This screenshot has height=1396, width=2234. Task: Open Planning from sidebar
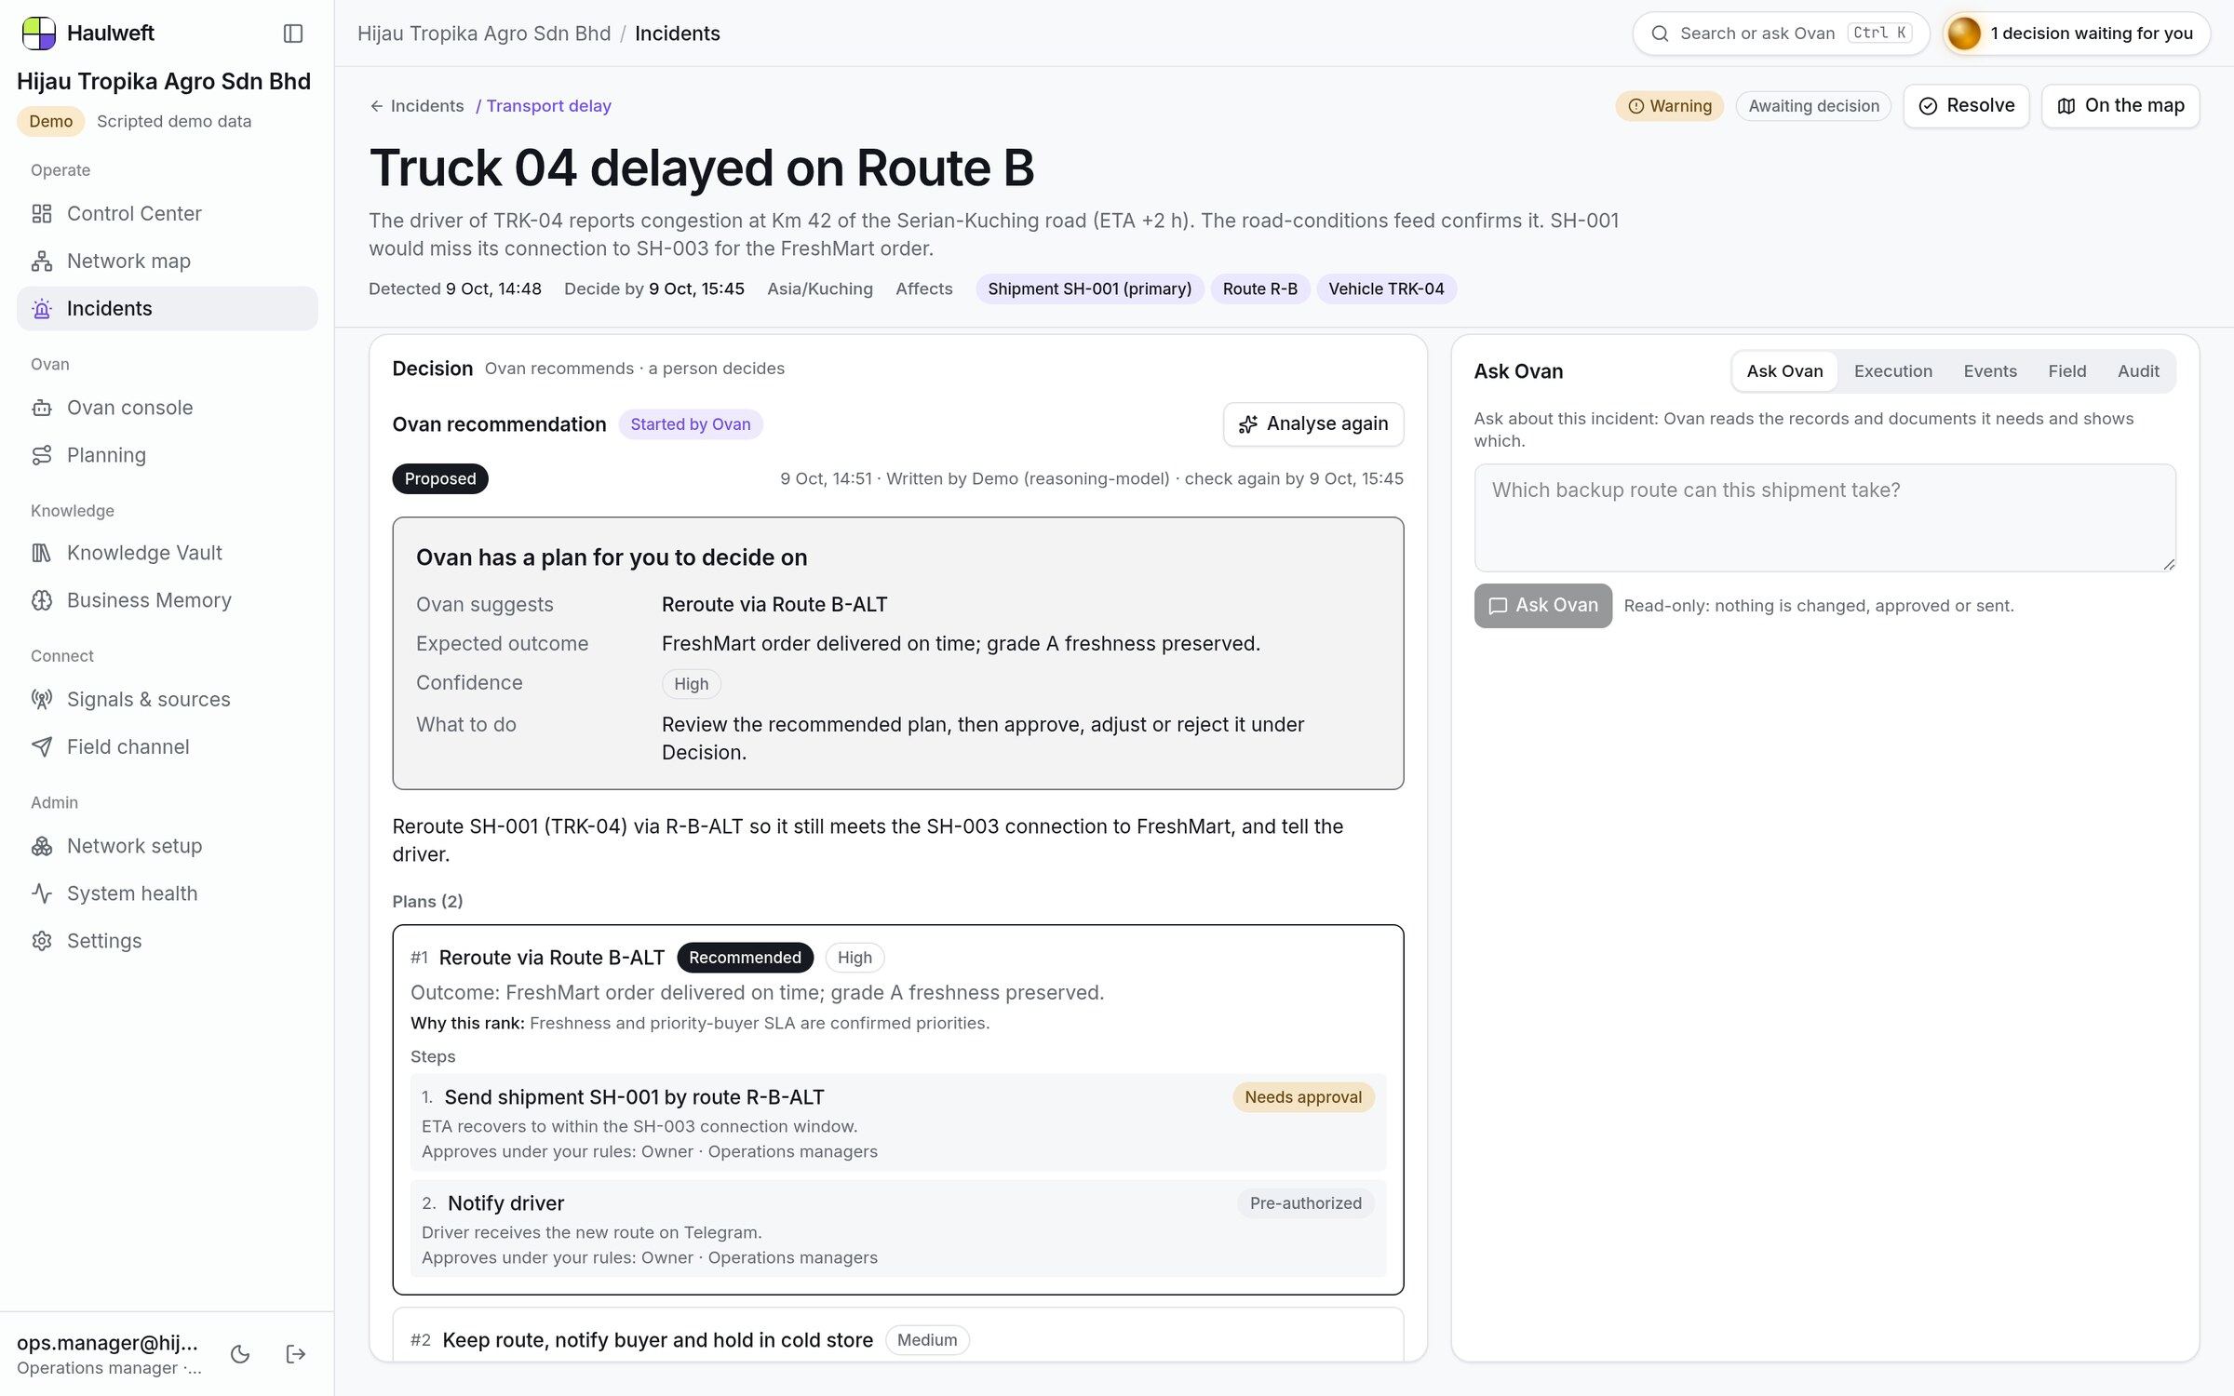point(168,455)
